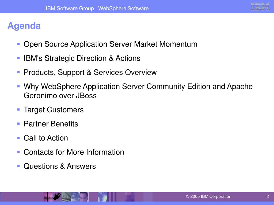Select the "Partner Benefits" bullet
Image resolution: width=274 pixels, height=205 pixels.
[x=51, y=124]
